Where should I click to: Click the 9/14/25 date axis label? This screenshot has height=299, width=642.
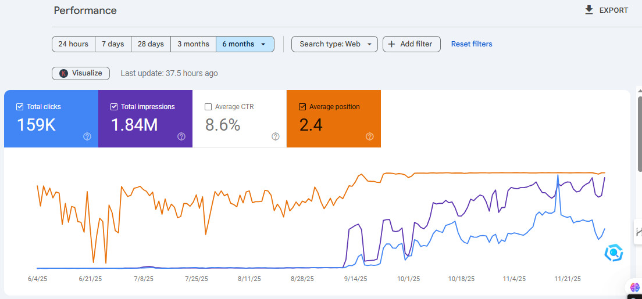pyautogui.click(x=355, y=279)
